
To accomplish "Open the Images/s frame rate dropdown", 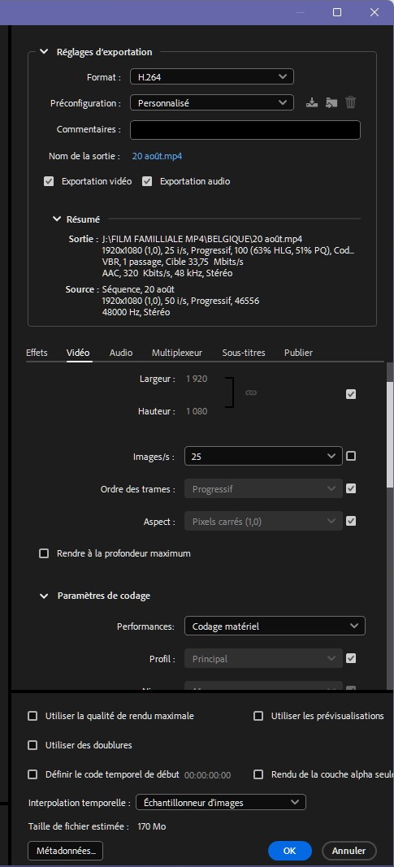I will coord(263,457).
